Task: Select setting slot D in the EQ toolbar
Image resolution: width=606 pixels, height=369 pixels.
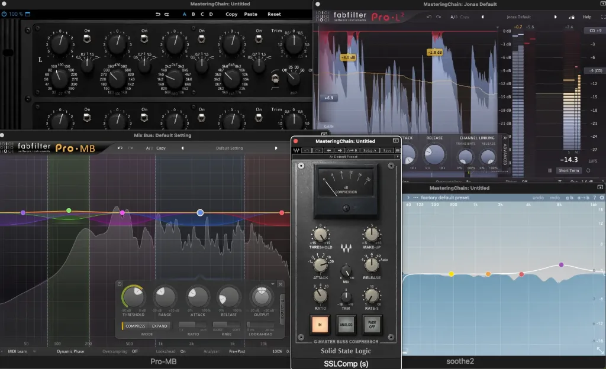Action: point(211,14)
